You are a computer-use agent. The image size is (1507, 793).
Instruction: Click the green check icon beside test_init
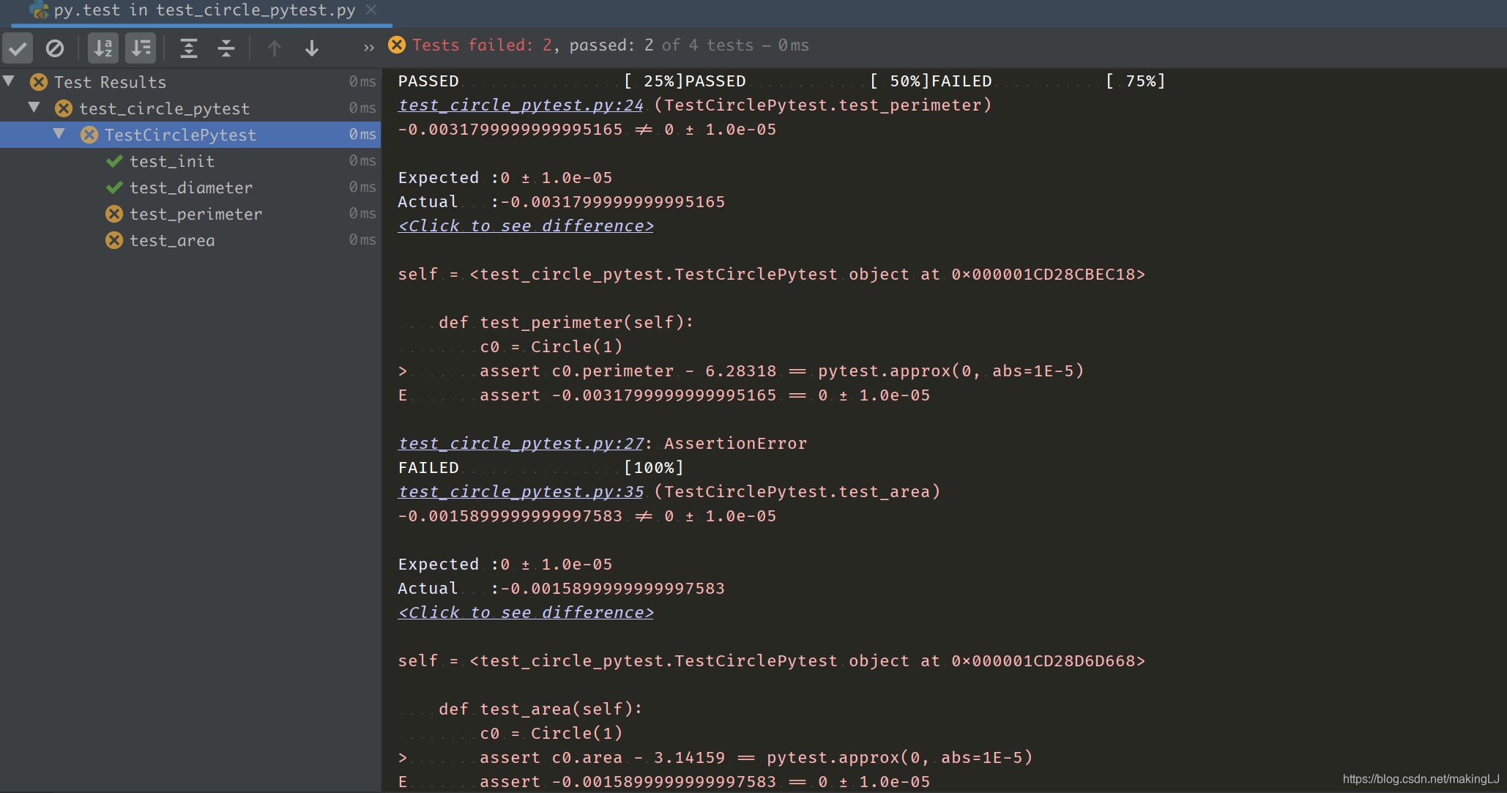114,161
